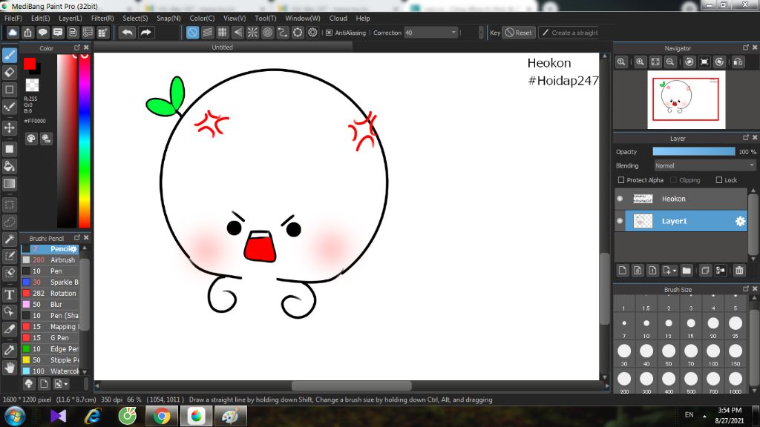Click the Redo arrow
Image resolution: width=760 pixels, height=427 pixels.
click(145, 33)
